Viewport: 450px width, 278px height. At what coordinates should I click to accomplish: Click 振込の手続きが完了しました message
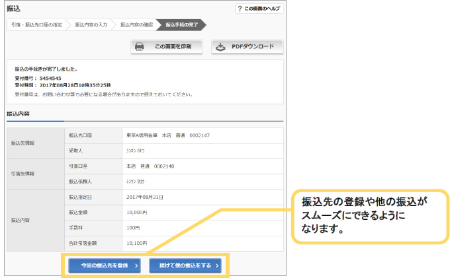click(46, 69)
